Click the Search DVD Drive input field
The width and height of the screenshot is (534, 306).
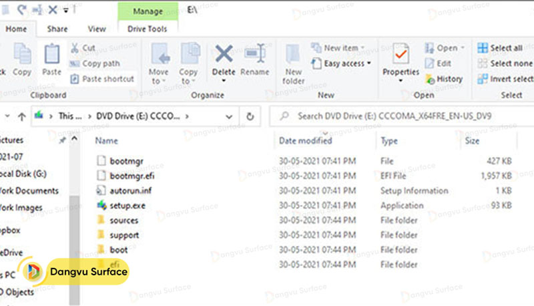(402, 116)
